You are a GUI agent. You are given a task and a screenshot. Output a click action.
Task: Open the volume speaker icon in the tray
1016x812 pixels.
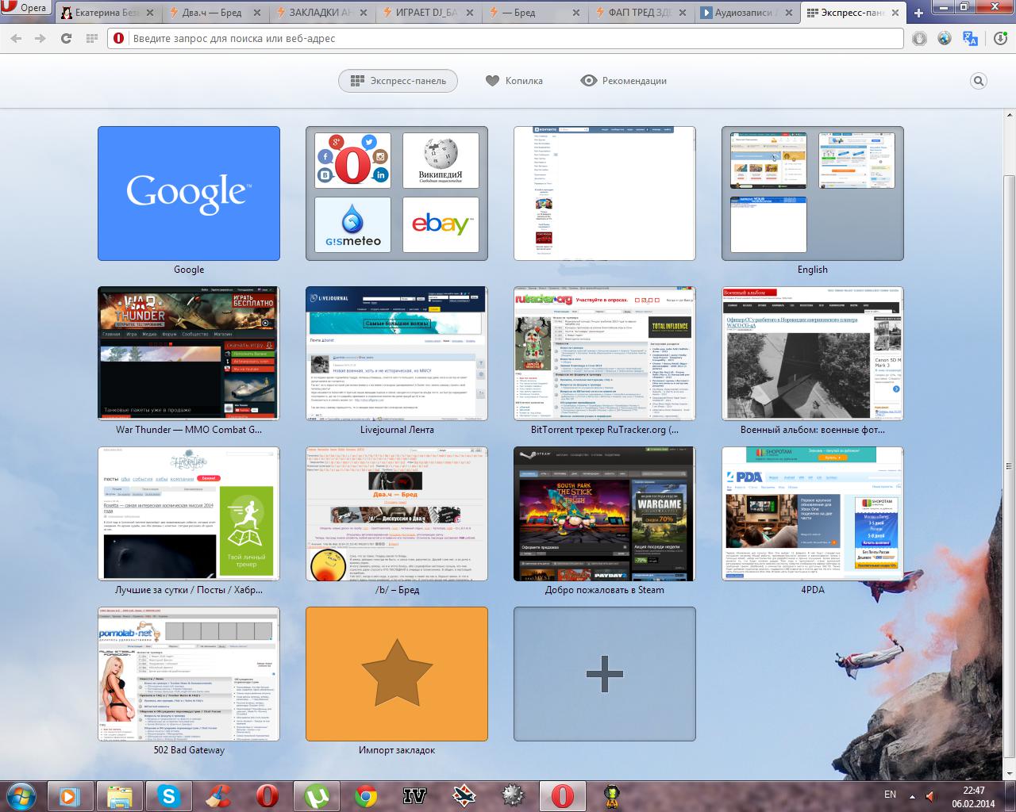coord(930,795)
